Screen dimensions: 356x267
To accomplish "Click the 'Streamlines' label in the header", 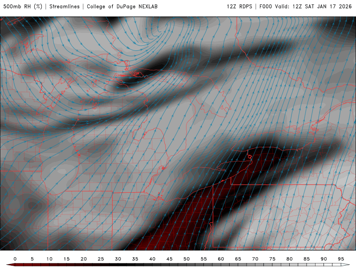I will coord(65,7).
